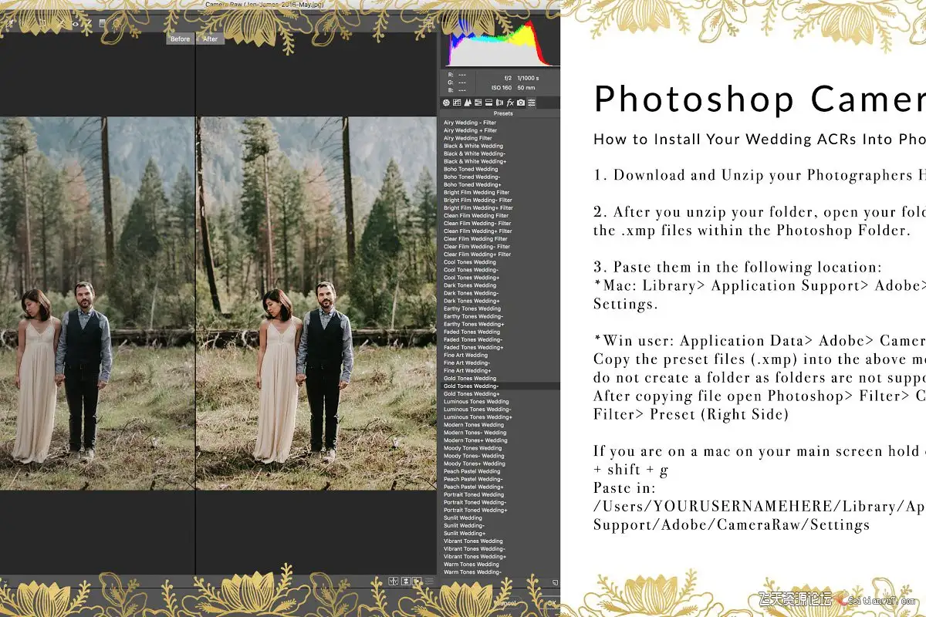Apply the Sunlit Wedding preset
This screenshot has width=926, height=617.
[463, 518]
